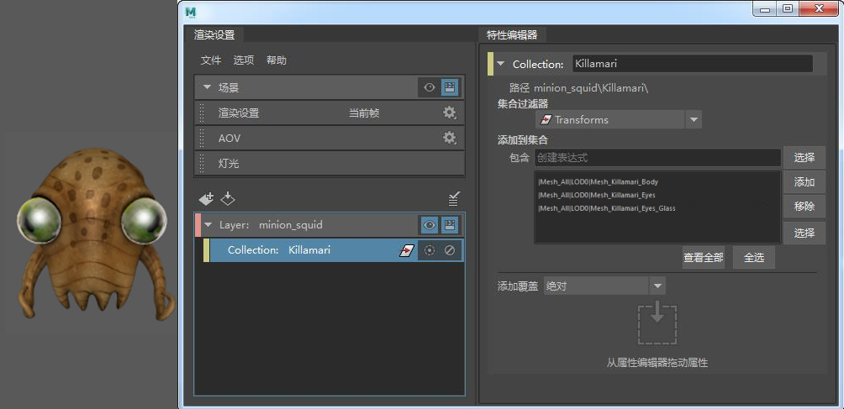Screen dimensions: 844x409
Task: Toggle minion_squid layer visibility eye
Action: tap(429, 225)
